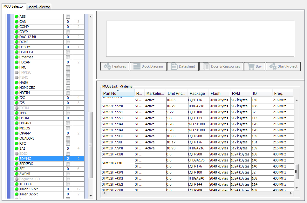Click the green dot beside SWPMI
The width and height of the screenshot is (307, 203).
point(17,174)
